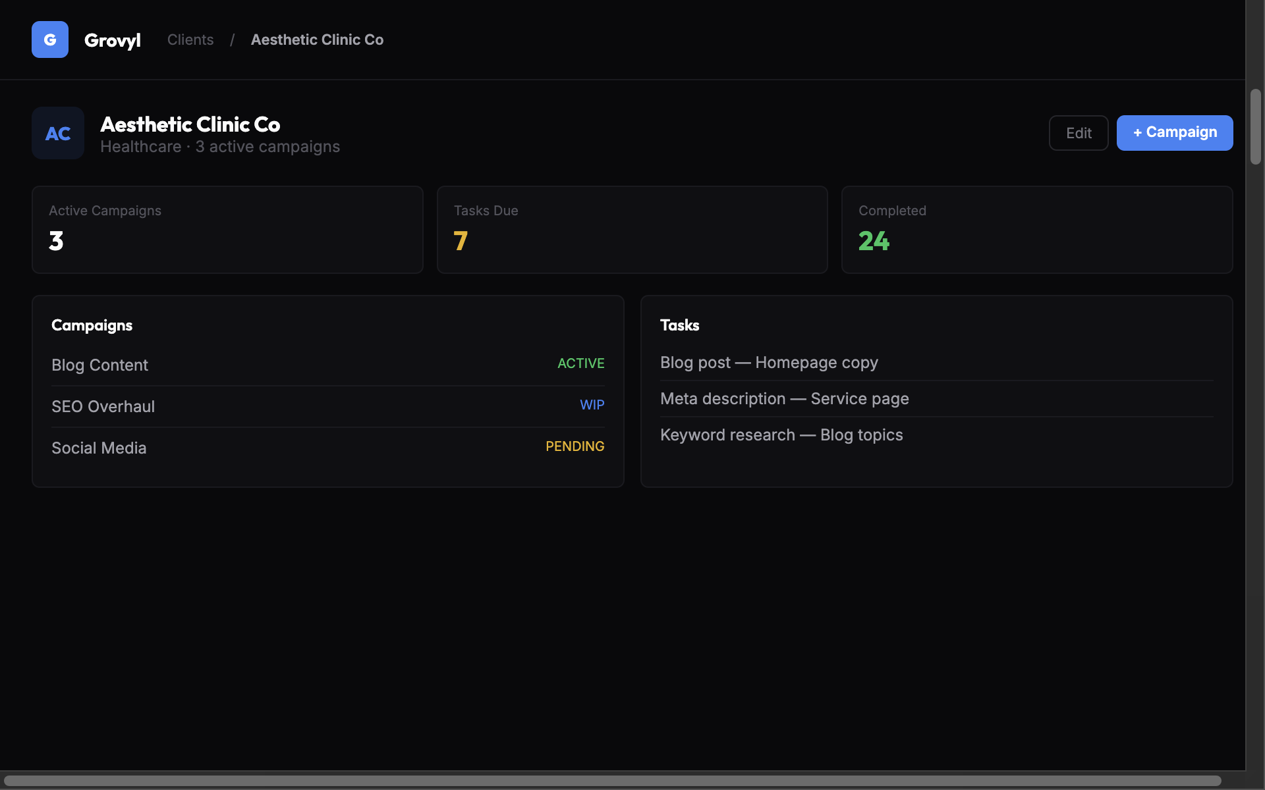Click the Tasks panel heading
This screenshot has width=1265, height=790.
tap(680, 325)
